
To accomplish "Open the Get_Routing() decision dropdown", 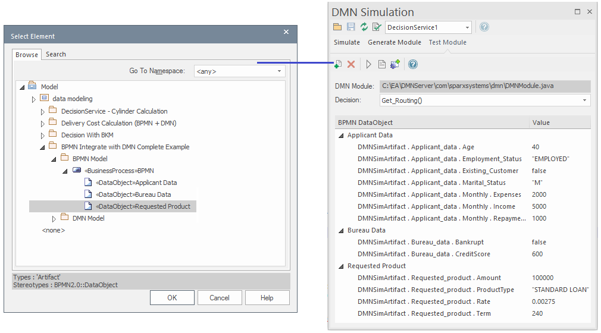I will point(584,100).
